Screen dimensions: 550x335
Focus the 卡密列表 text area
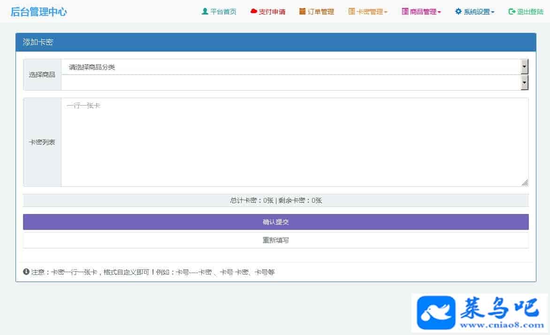pos(295,142)
